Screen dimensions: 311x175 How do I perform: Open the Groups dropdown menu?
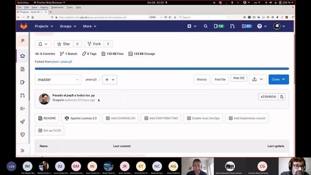(68, 26)
